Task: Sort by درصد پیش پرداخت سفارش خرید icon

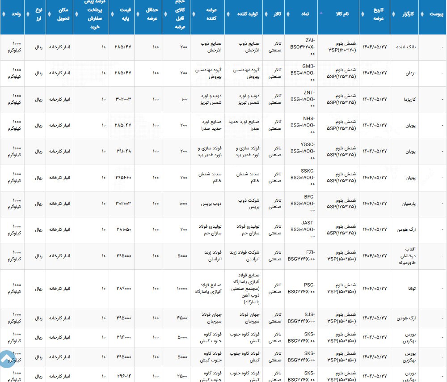Action: [76, 14]
